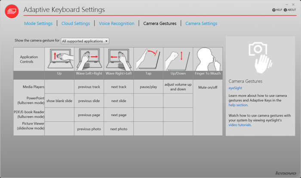Close the Adaptive Keyboard Settings window
This screenshot has width=301, height=178.
(293, 4)
